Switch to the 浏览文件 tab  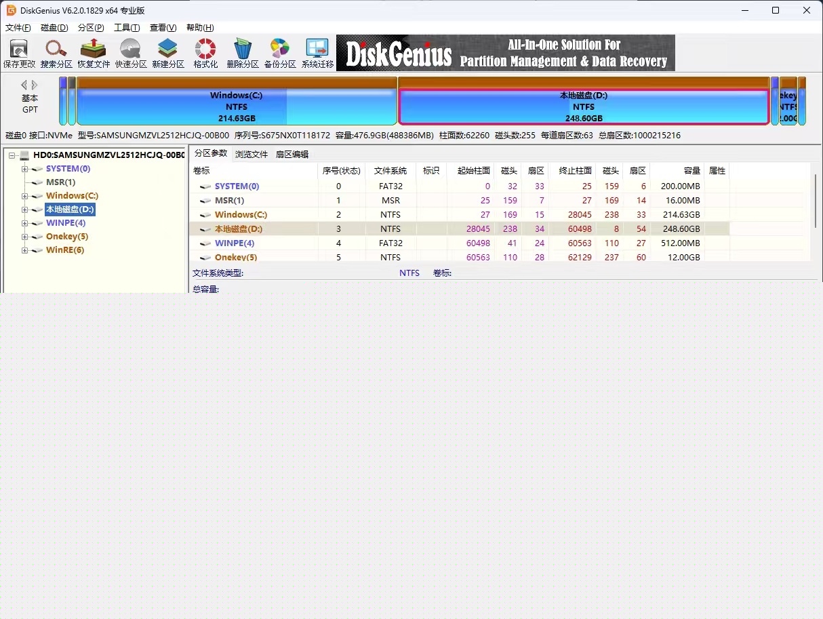(252, 155)
